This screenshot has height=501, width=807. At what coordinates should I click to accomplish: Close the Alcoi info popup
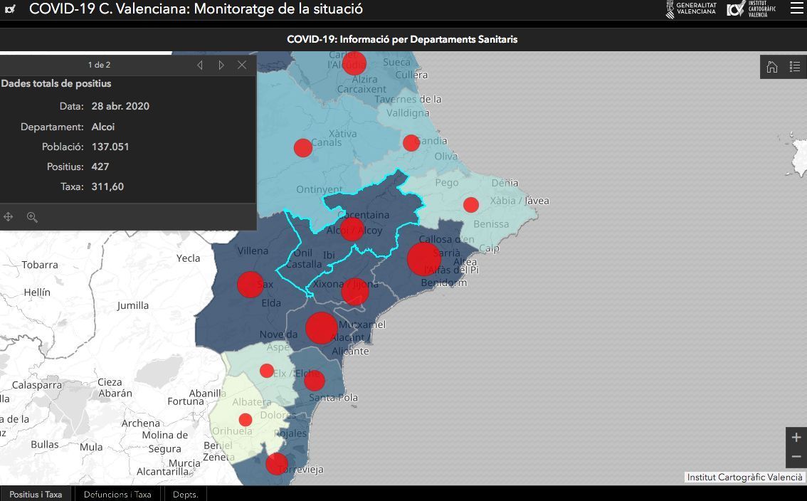(x=242, y=65)
